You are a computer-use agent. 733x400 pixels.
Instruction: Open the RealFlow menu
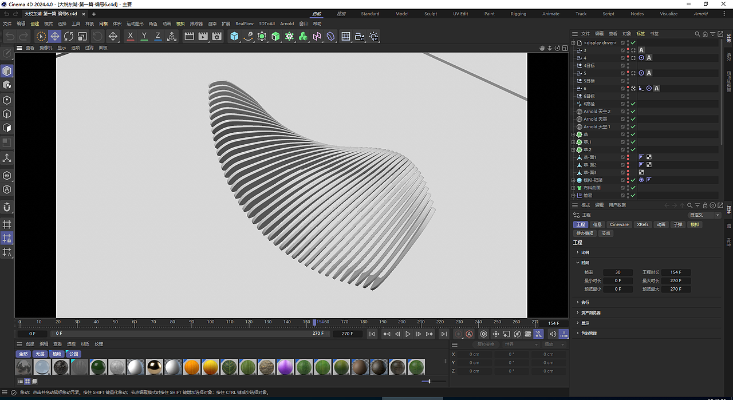point(245,24)
